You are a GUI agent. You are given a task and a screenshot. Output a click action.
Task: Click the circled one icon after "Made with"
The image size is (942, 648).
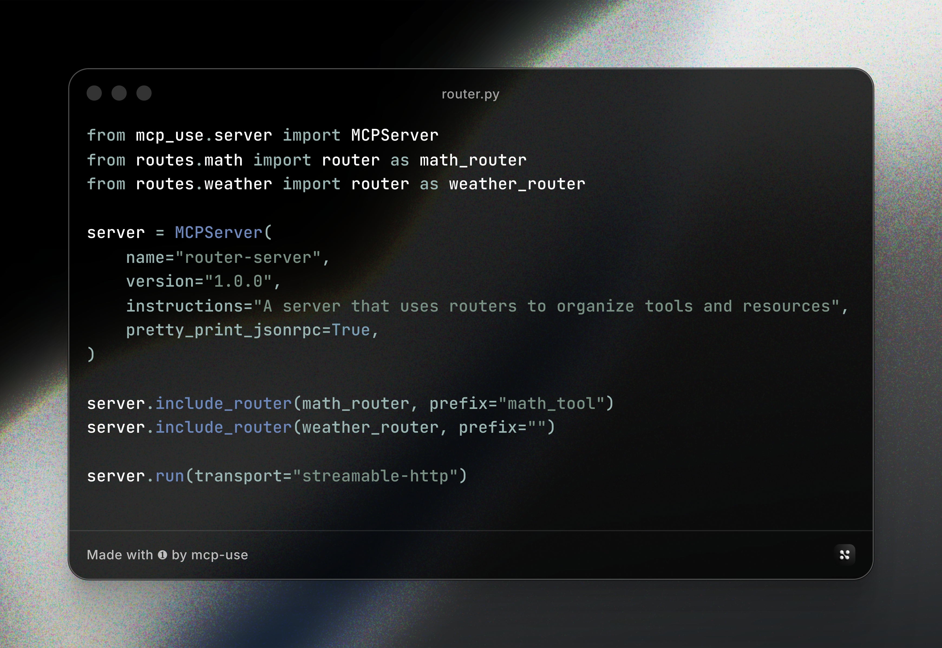[x=162, y=555]
